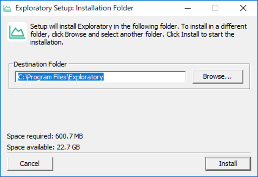258x177 pixels.
Task: Click the Destination Folder group label
Action: point(40,64)
